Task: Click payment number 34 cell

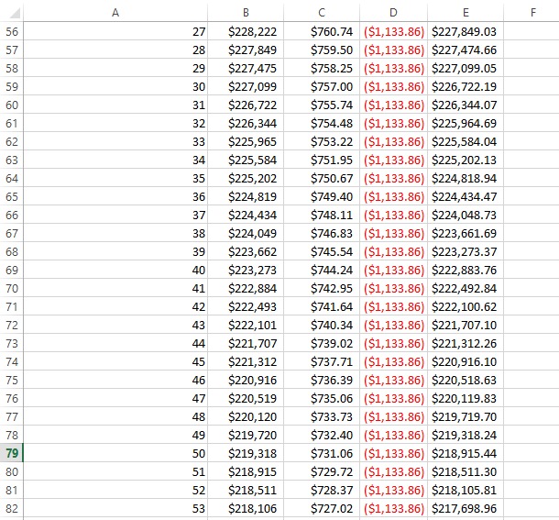Action: pos(115,160)
